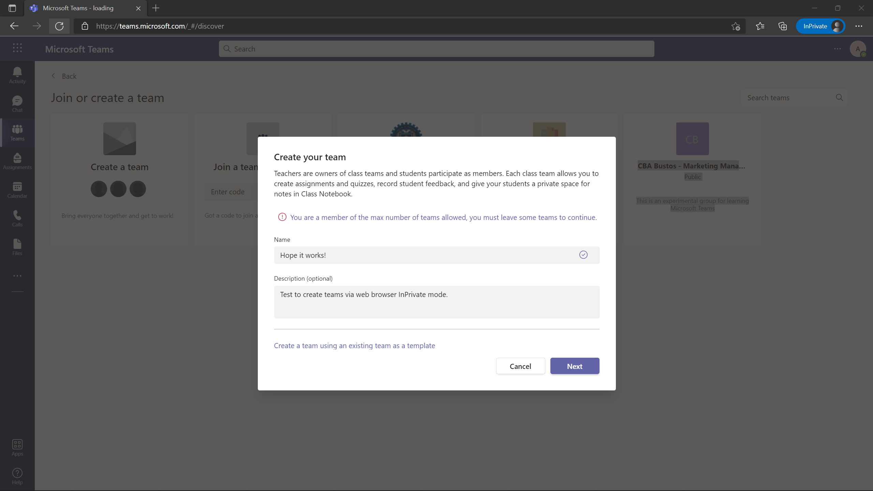Cancel the Create your team dialog
The image size is (873, 491).
point(520,366)
